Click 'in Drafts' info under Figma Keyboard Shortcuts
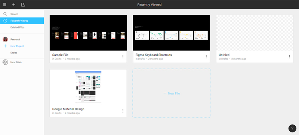 [x=140, y=59]
